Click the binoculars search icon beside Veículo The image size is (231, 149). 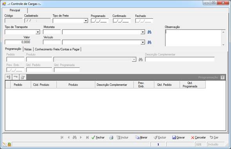point(149,42)
